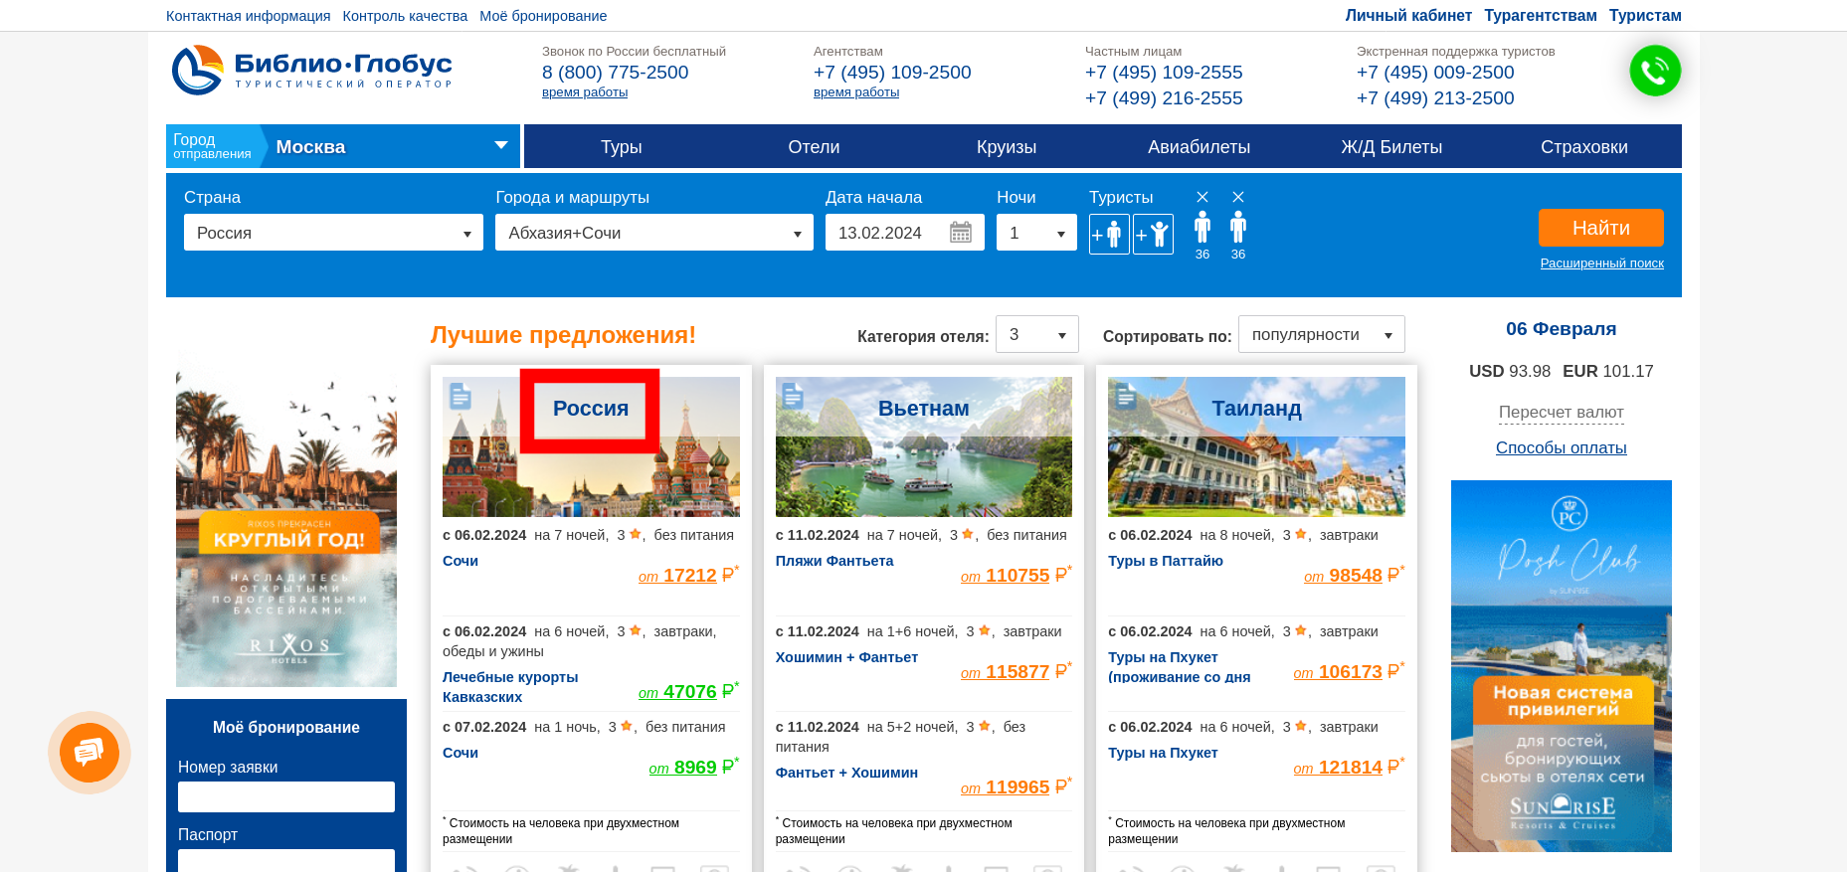Expand the sort by популярности dropdown

click(x=1321, y=335)
